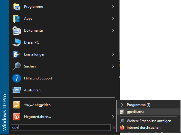181x135 pixels.
Task: Expand the Herunterfahren options arrow
Action: [113, 117]
